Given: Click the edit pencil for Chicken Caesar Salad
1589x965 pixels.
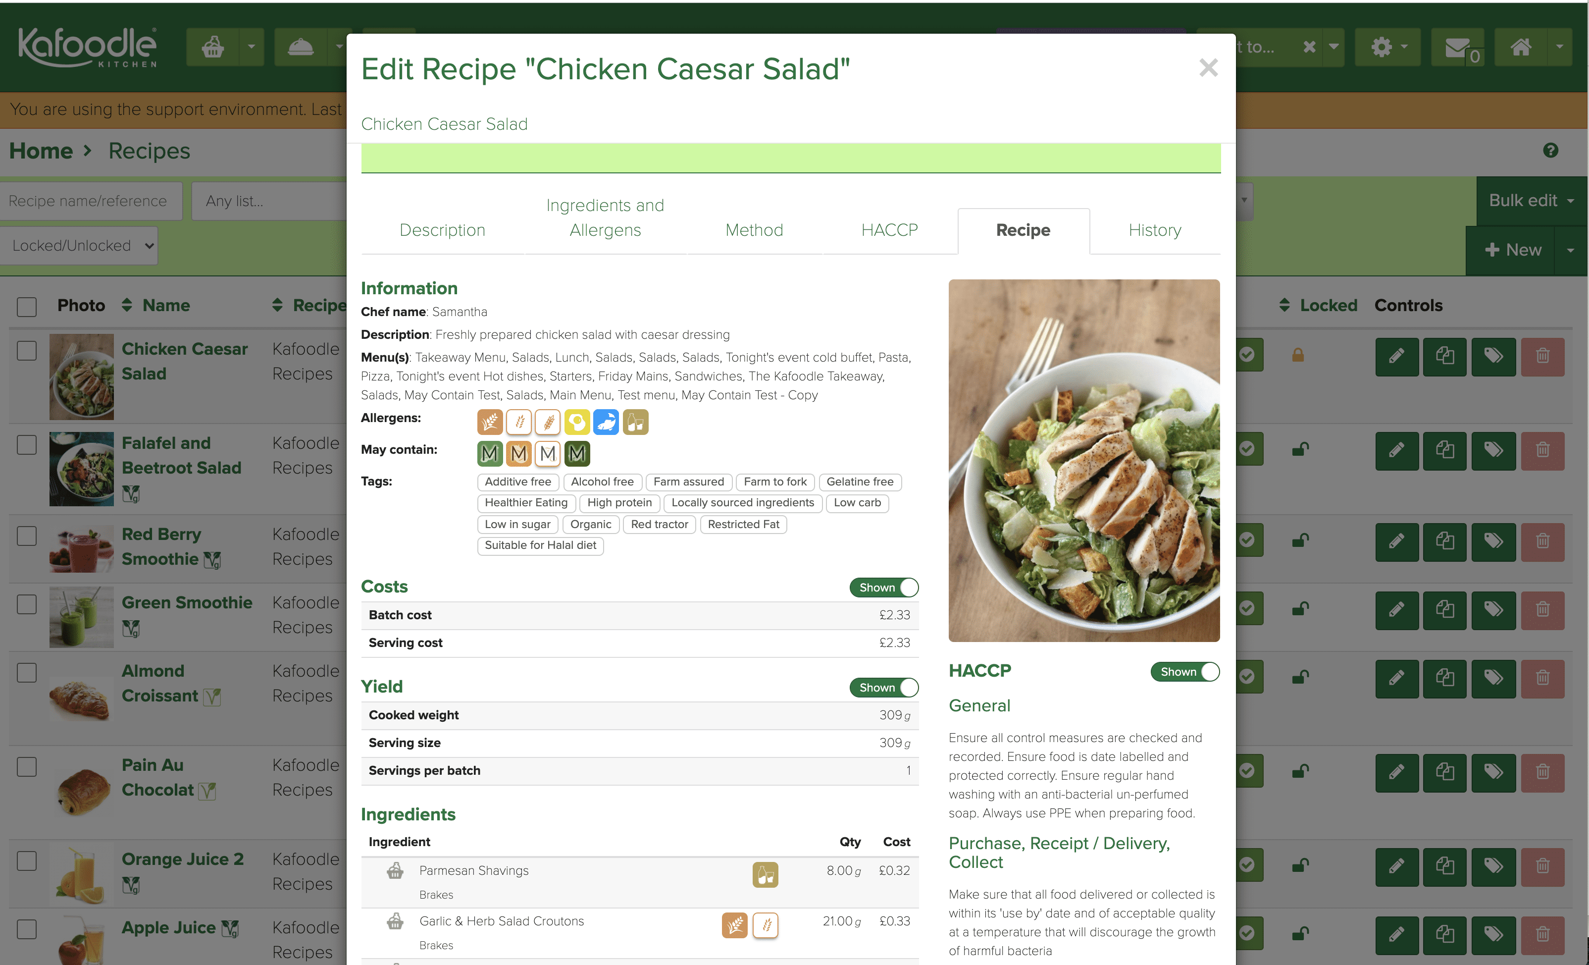Looking at the screenshot, I should pyautogui.click(x=1396, y=356).
